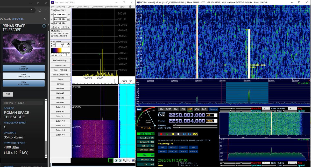The height and width of the screenshot is (167, 311).
Task: Click the SDR-Device [F8] button
Action: coord(146,134)
